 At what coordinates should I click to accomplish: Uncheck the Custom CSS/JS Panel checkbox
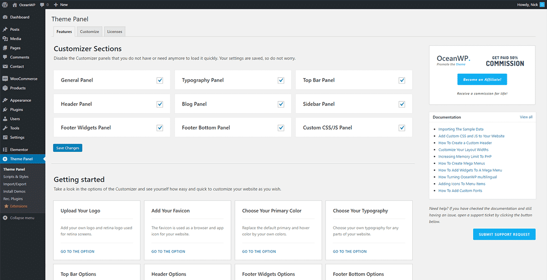pyautogui.click(x=402, y=128)
